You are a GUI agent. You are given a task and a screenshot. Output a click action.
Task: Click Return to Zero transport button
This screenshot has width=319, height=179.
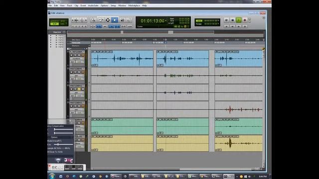coord(226,26)
